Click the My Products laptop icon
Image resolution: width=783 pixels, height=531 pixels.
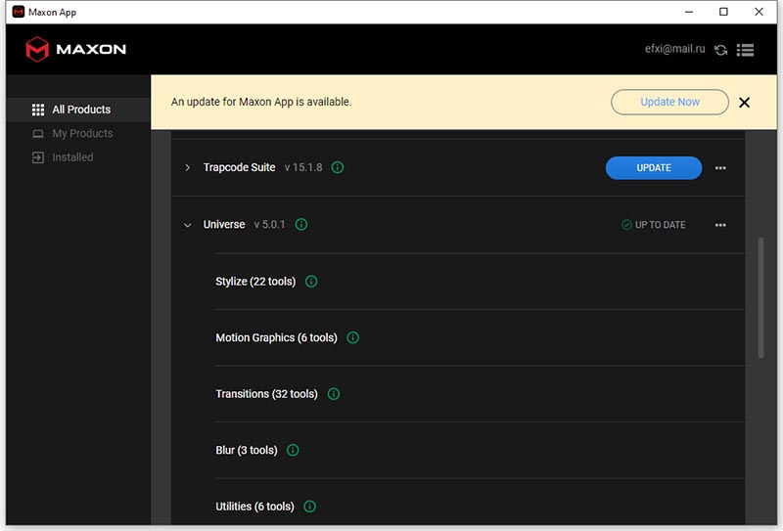click(x=38, y=134)
